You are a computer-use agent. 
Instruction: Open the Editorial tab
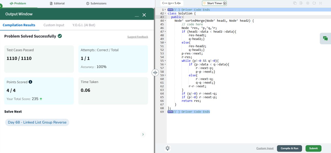pos(57,3)
